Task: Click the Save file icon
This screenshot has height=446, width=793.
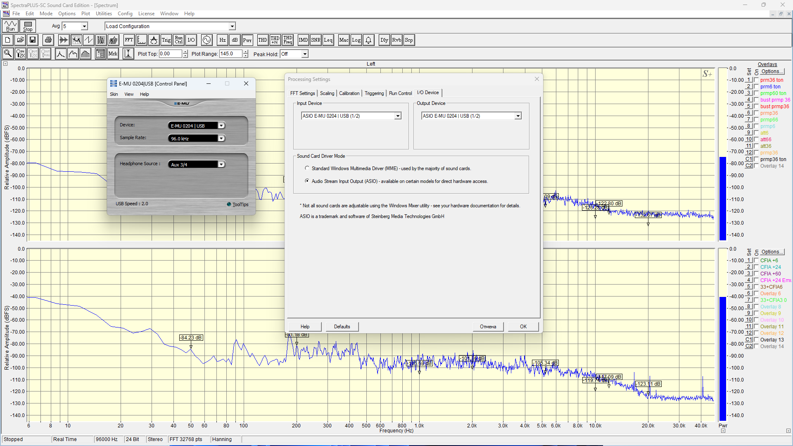Action: [x=33, y=40]
